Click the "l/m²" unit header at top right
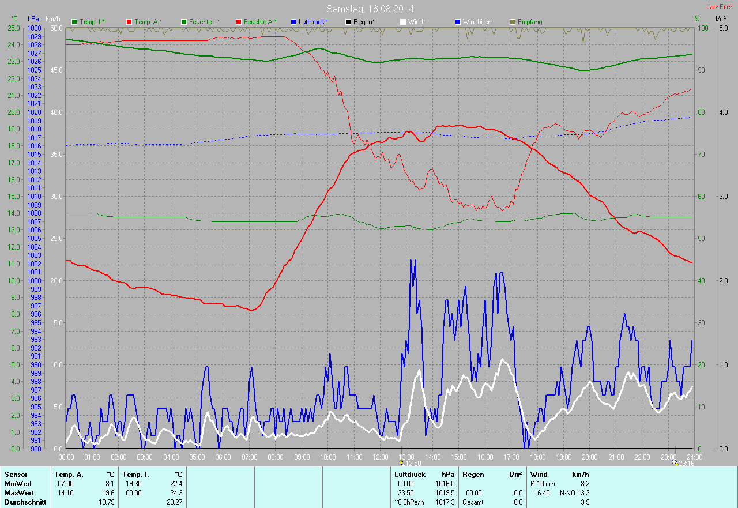Viewport: 738px width, 508px height. 720,19
